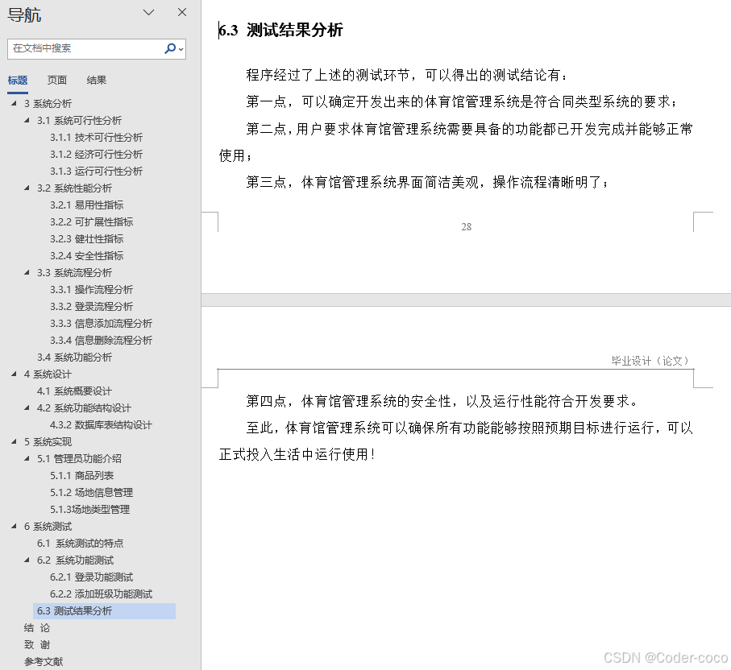Go to heading 6.2.2 添加班级功能测试

[x=102, y=594]
